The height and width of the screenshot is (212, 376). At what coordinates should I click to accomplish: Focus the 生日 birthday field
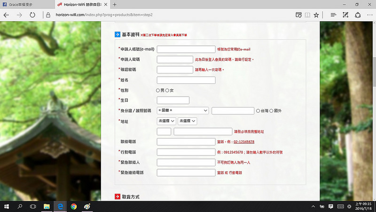173,100
